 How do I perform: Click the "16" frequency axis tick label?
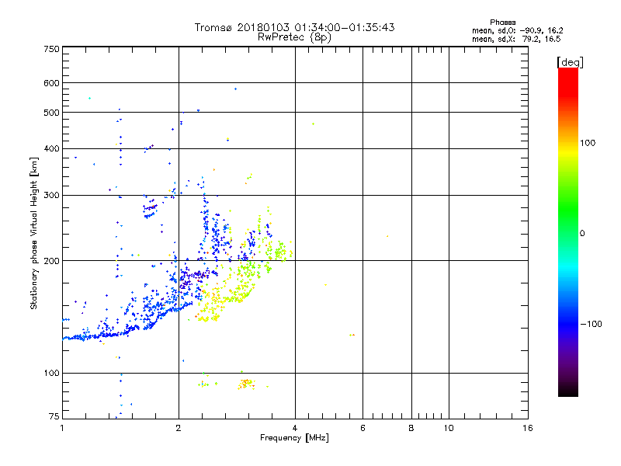pos(528,428)
